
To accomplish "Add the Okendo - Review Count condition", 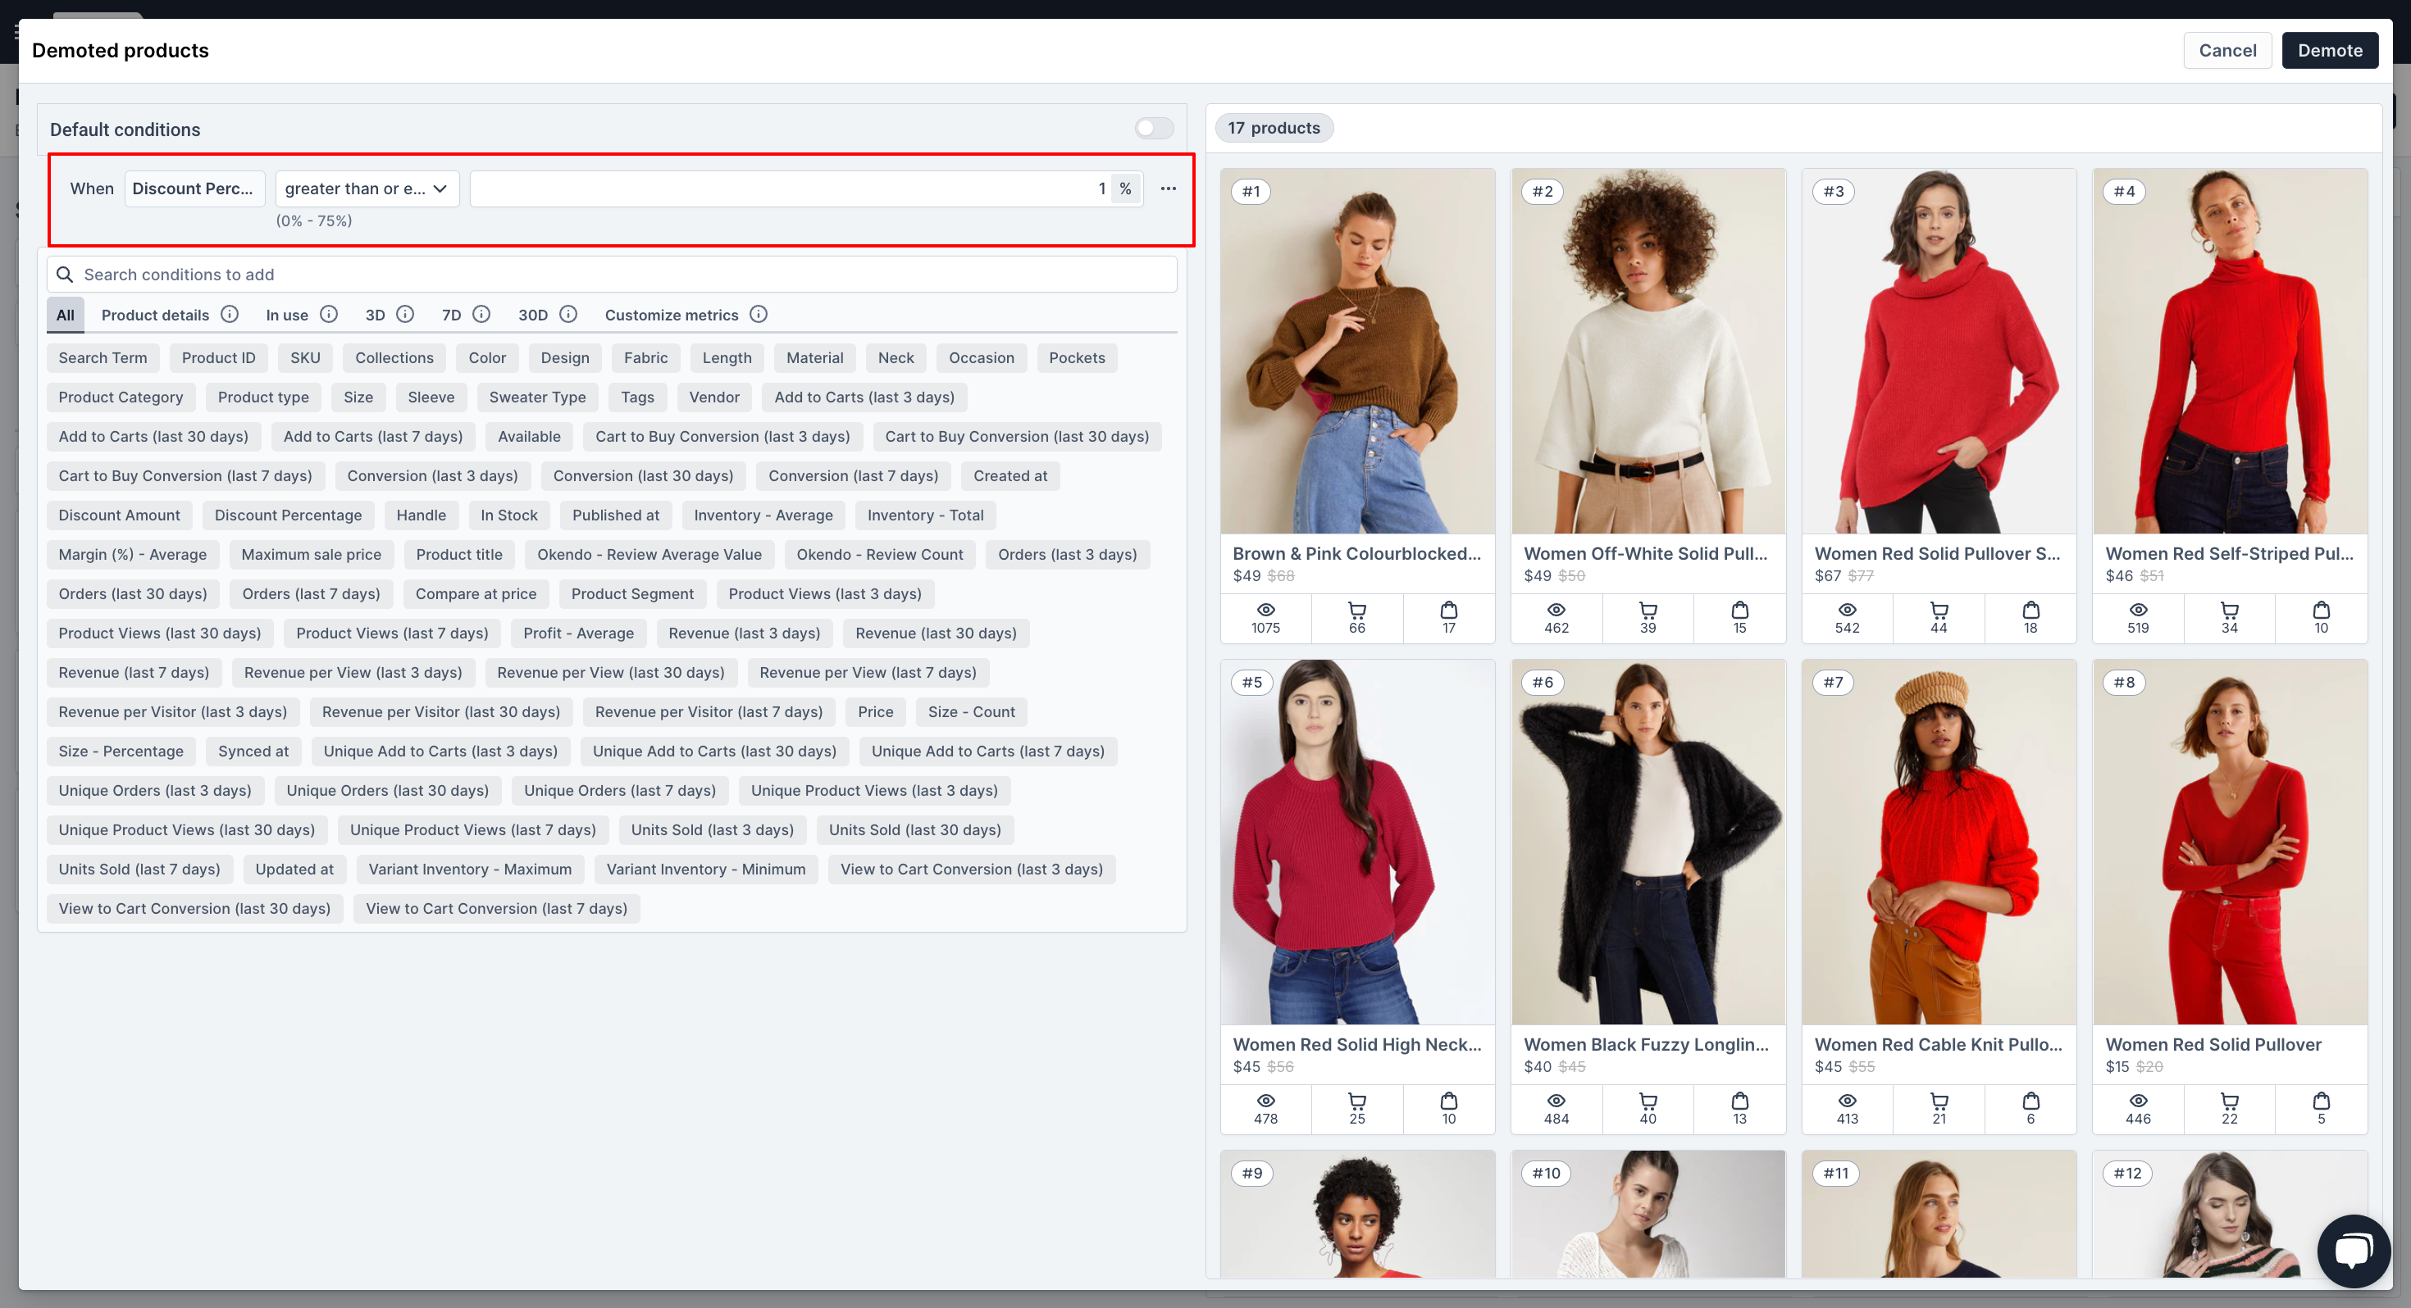I will pos(880,554).
